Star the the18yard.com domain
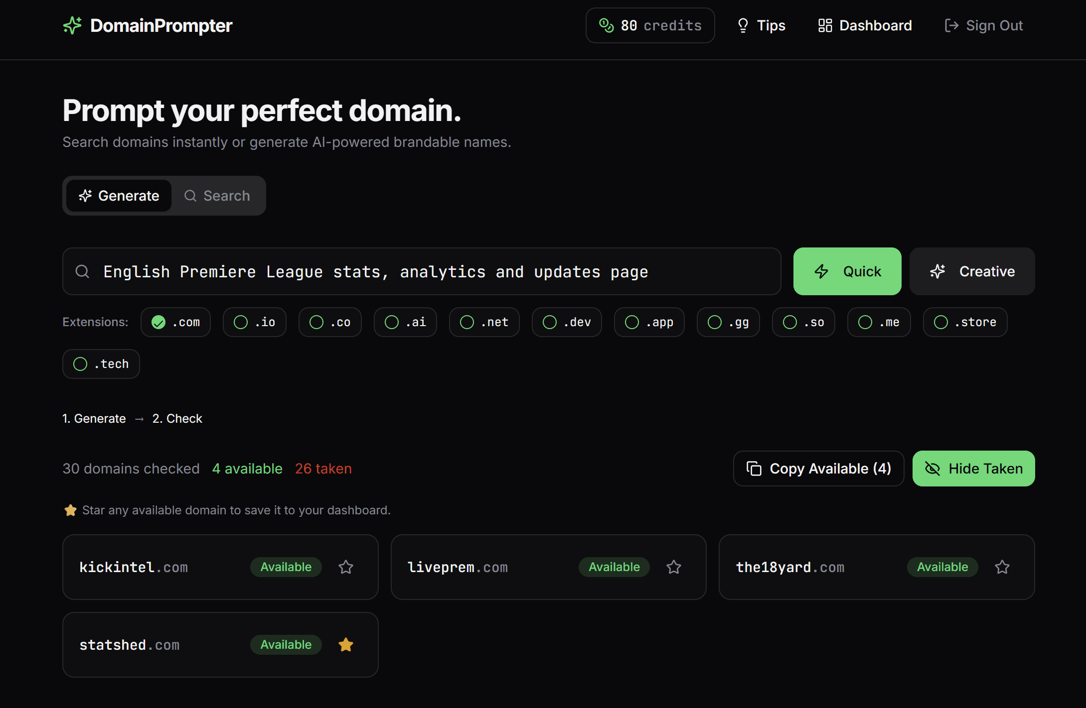 point(1002,567)
